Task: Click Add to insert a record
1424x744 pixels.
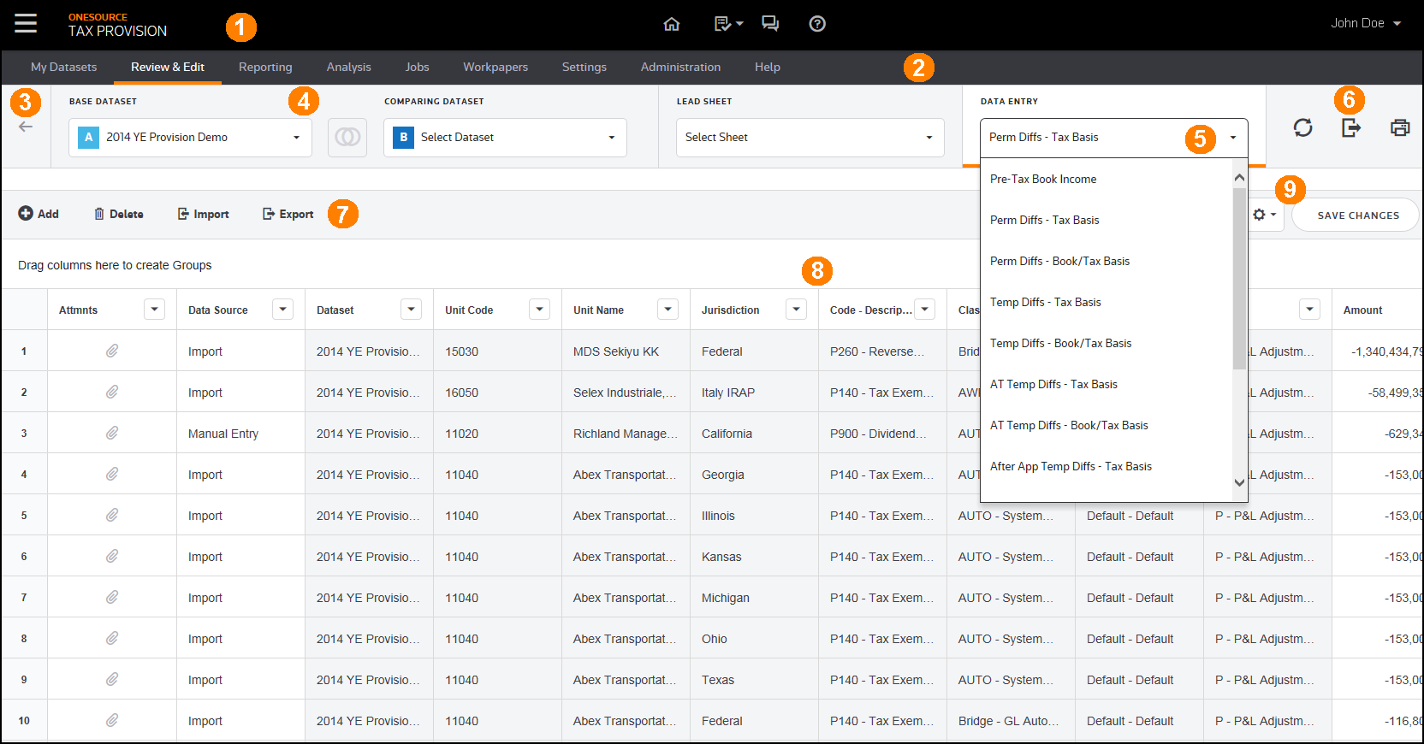Action: coord(39,214)
